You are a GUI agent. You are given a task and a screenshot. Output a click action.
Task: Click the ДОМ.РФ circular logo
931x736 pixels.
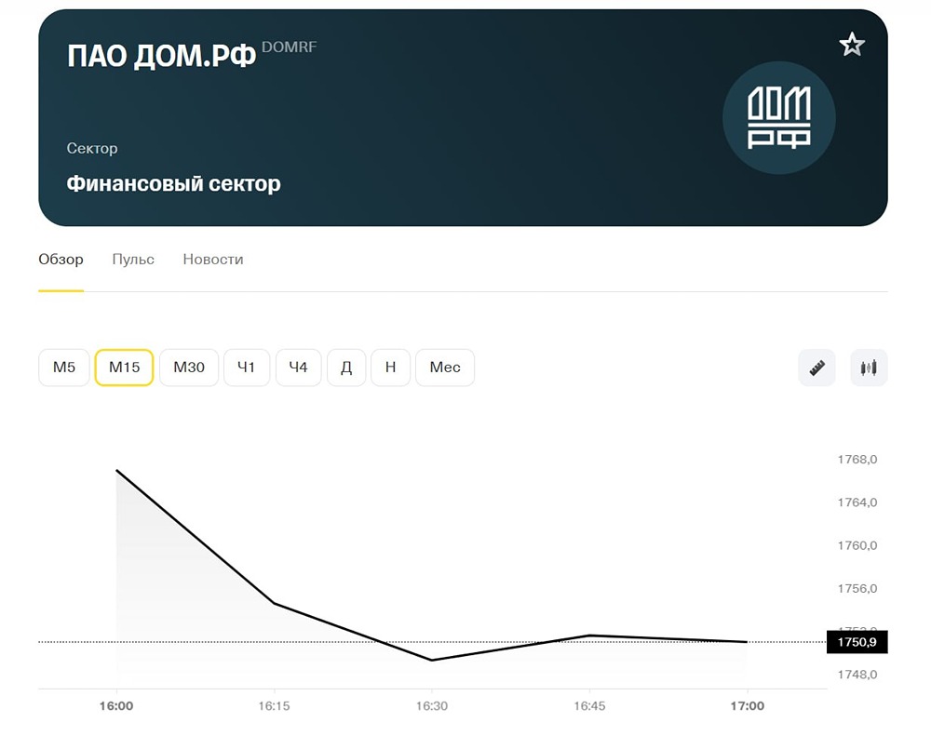779,117
